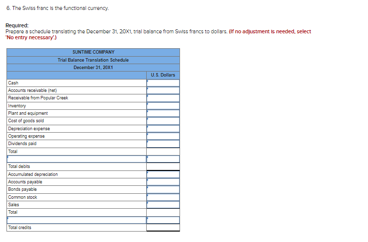Image resolution: width=368 pixels, height=242 pixels.
Task: Click the 'Dividends paid' label
Action: tap(22, 144)
